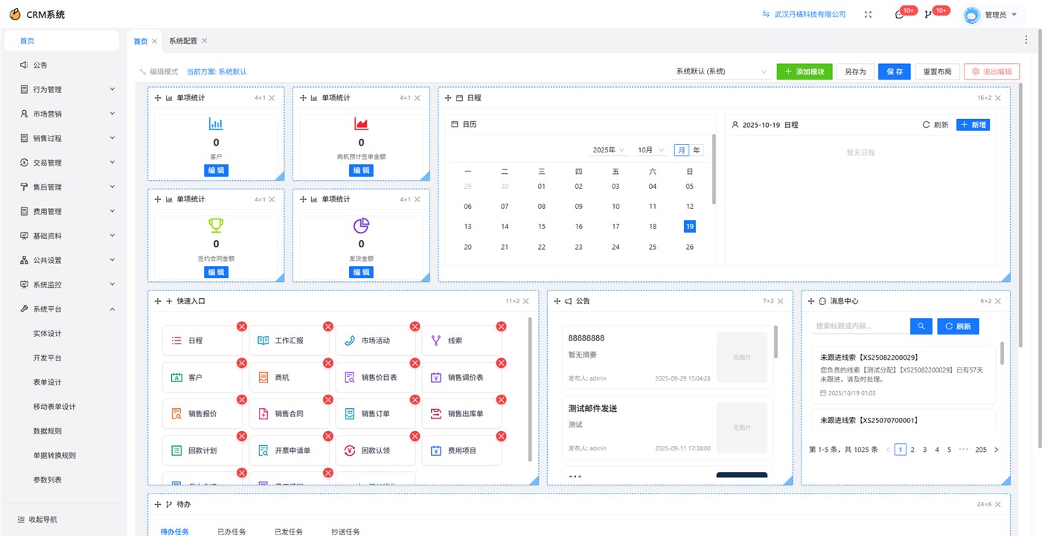1042x536 pixels.
Task: Open the 市场活动 quick entry shortcut
Action: coord(375,340)
